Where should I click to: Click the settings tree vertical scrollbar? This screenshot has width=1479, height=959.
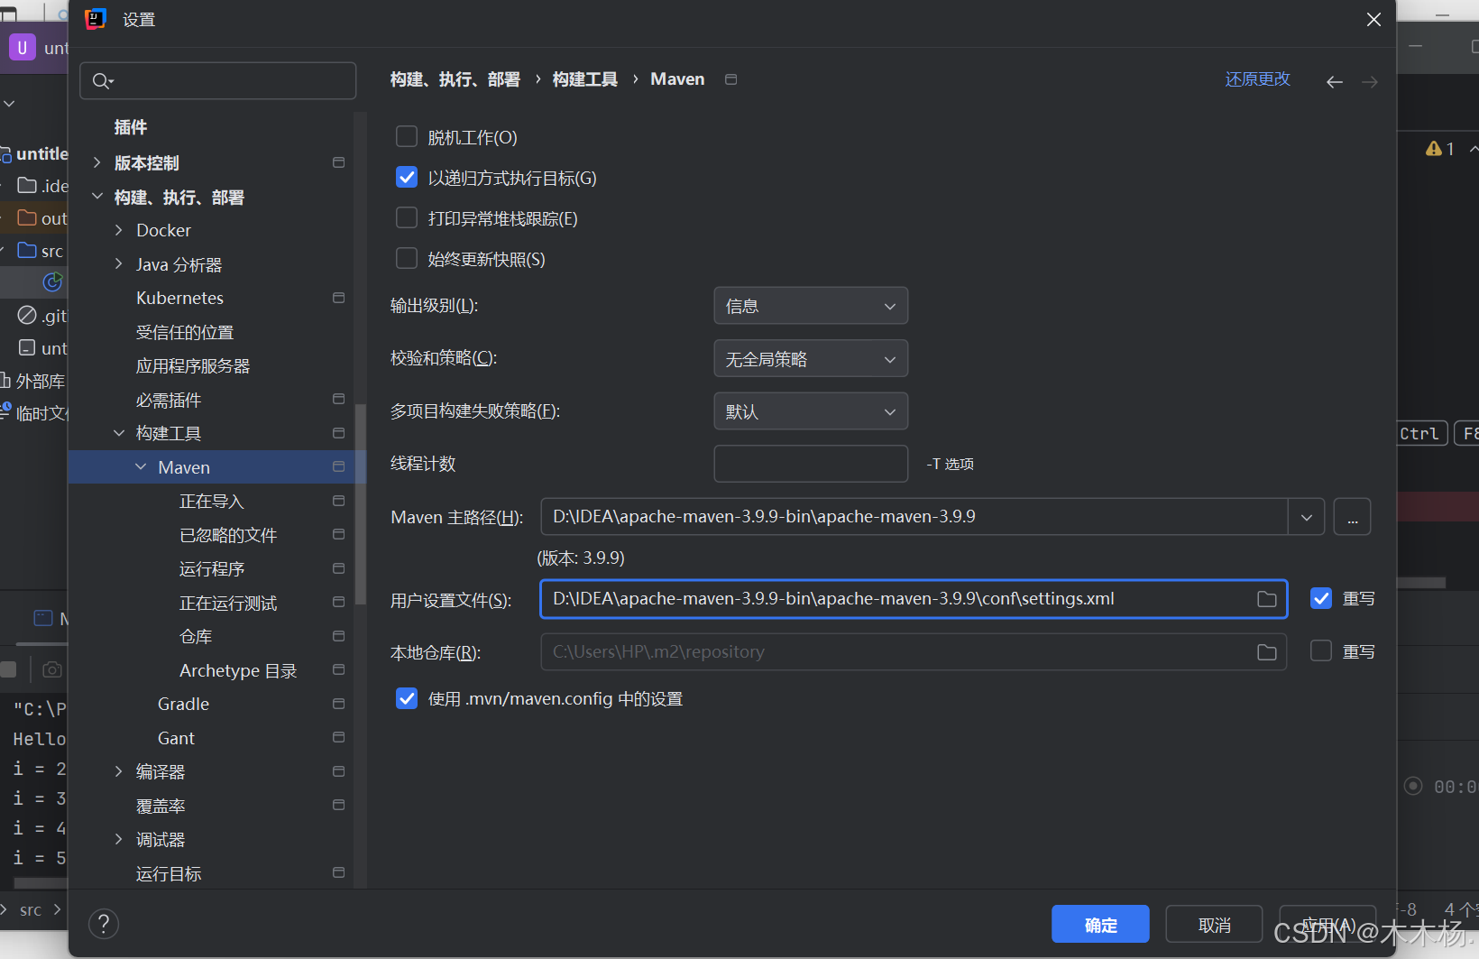pyautogui.click(x=361, y=503)
